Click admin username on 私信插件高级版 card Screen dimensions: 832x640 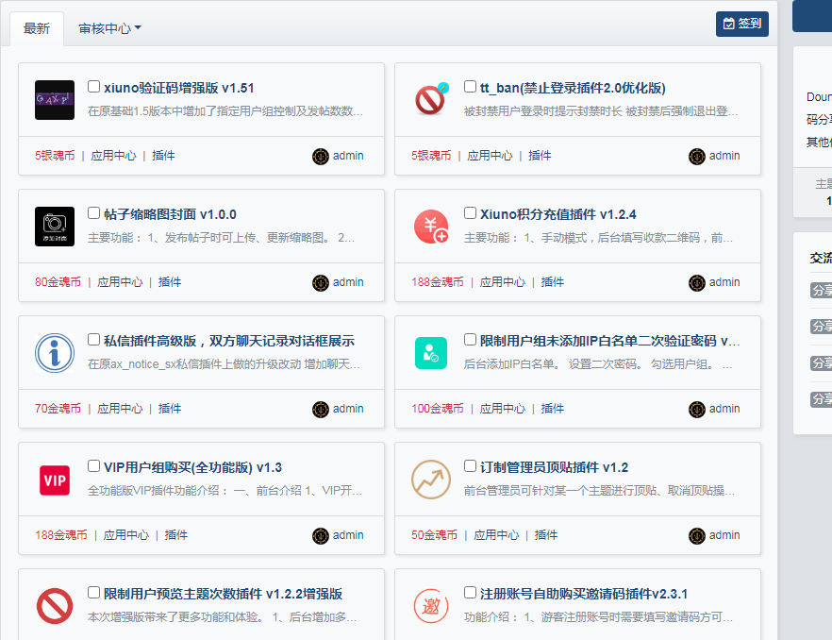point(348,409)
